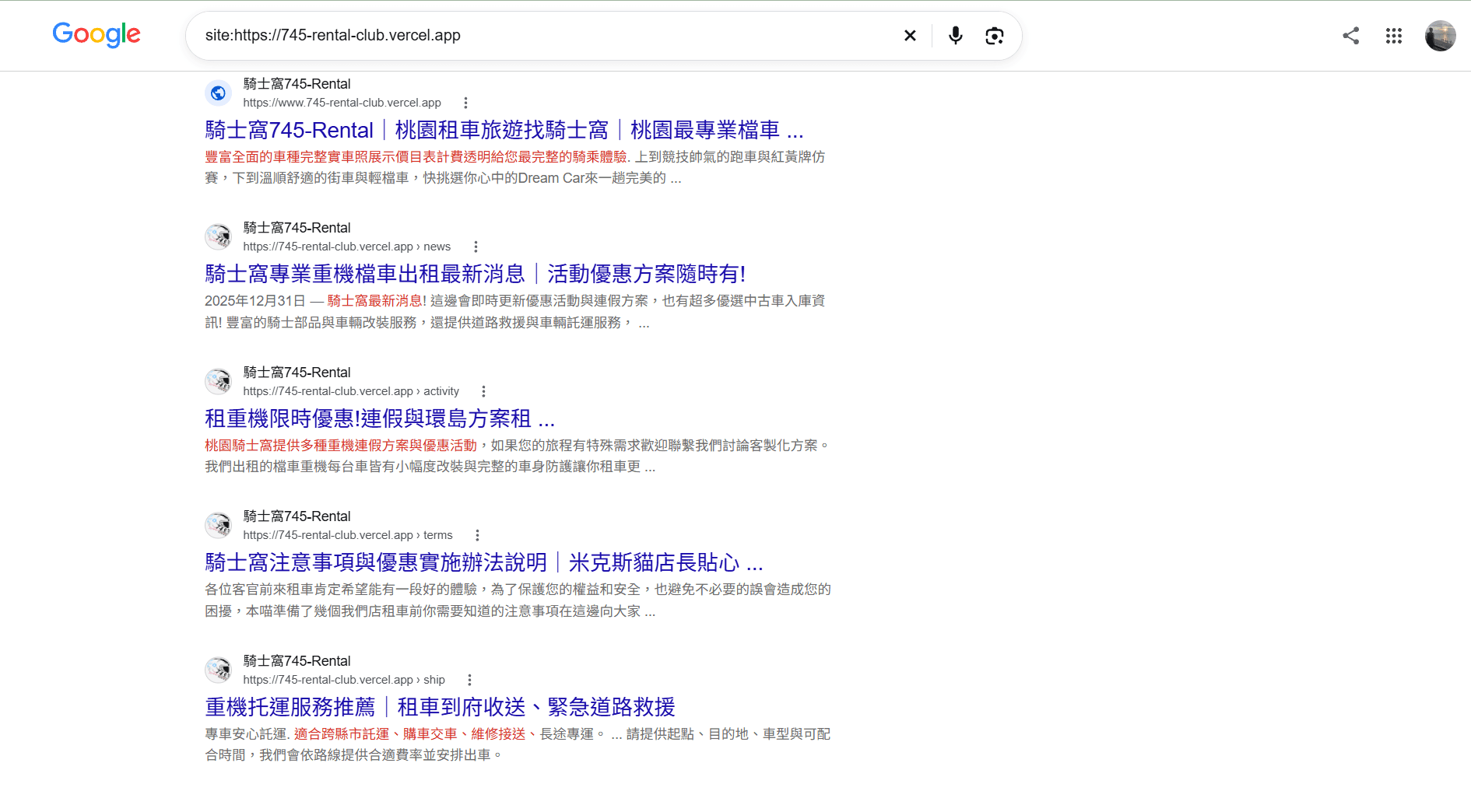Image resolution: width=1471 pixels, height=798 pixels.
Task: Open 騎士窩745-Rental｜桃園租車旅遊找騎士窩 result
Action: pos(504,130)
